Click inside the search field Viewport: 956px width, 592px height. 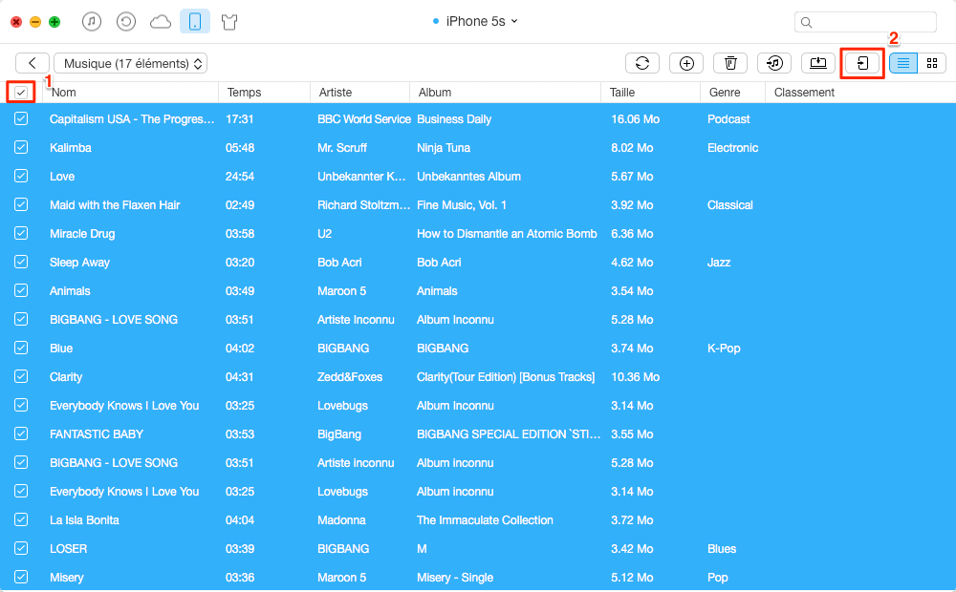[865, 22]
